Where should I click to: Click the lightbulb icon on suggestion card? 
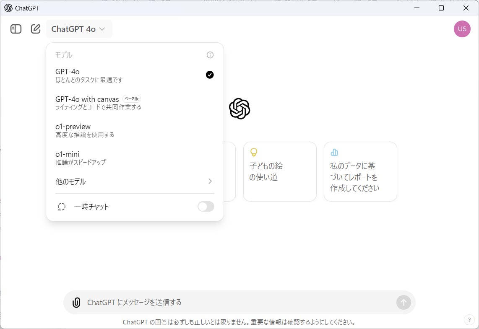tap(254, 152)
